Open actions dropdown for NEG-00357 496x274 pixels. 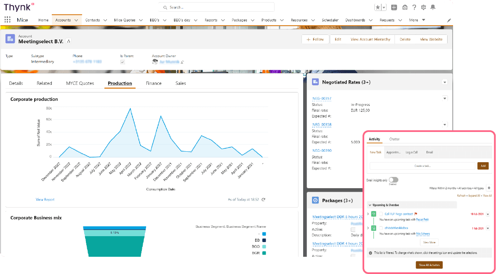point(445,98)
